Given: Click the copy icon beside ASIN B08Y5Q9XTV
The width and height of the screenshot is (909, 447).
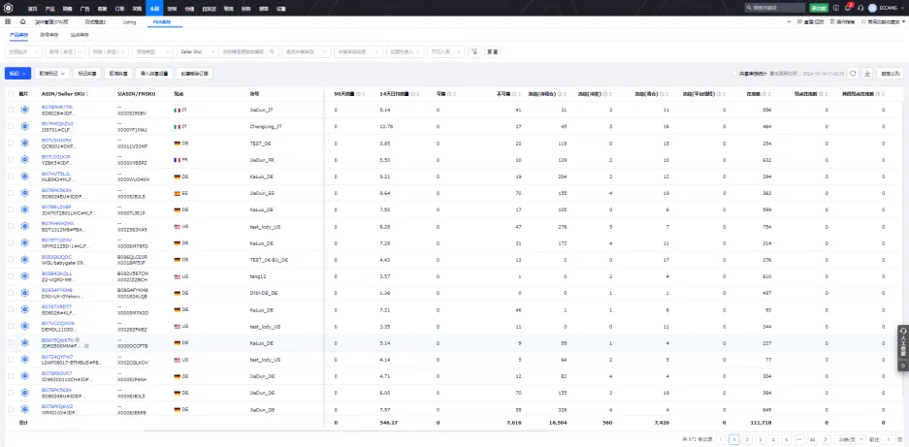Looking at the screenshot, I should coord(77,339).
